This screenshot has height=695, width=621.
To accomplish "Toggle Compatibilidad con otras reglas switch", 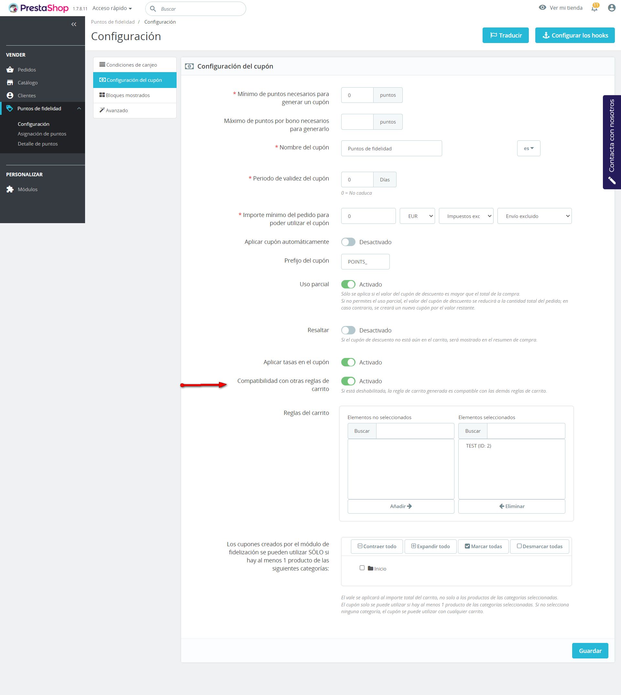I will click(348, 381).
